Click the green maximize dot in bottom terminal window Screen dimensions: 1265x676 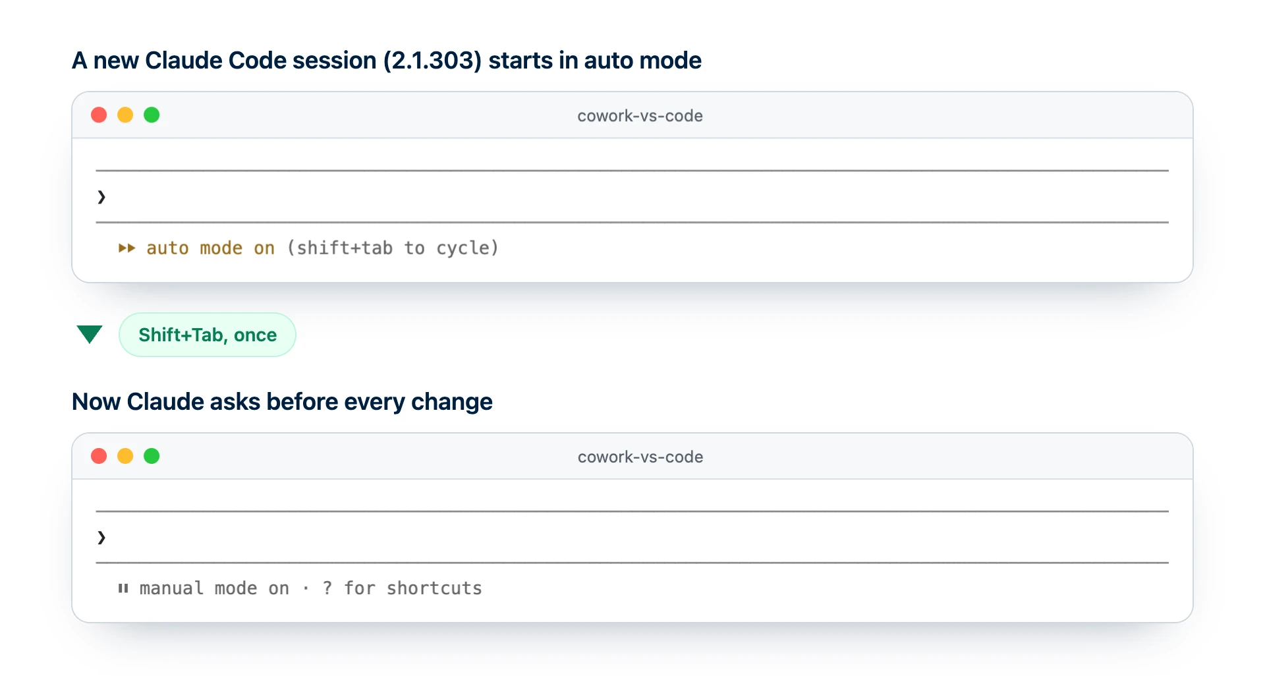tap(152, 456)
